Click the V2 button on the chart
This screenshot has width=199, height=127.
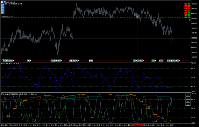[x=3, y=8]
